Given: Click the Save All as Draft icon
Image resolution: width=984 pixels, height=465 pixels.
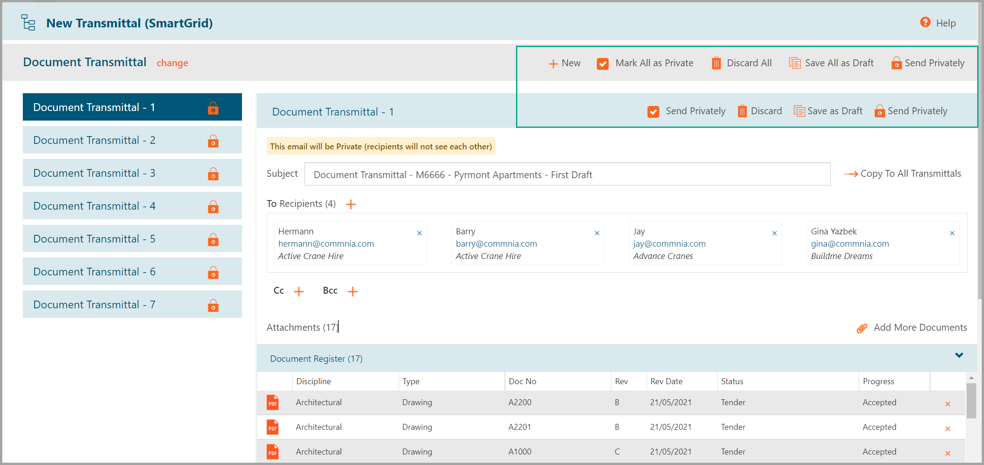Looking at the screenshot, I should point(795,63).
